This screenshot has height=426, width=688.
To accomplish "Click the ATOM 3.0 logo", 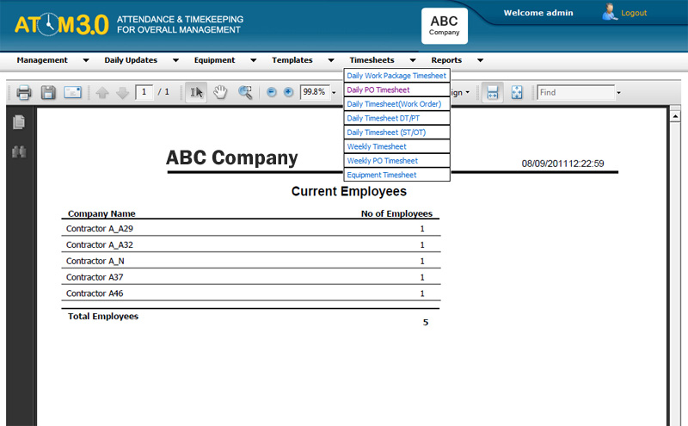I will 61,25.
